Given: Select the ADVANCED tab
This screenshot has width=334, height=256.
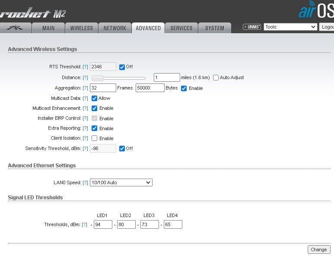Looking at the screenshot, I should tap(148, 28).
